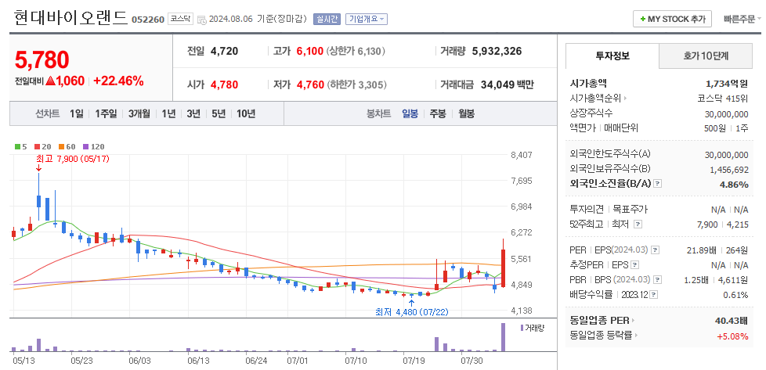Click the 최고 7,900 (05/17) chart label
The image size is (766, 370).
click(x=73, y=159)
